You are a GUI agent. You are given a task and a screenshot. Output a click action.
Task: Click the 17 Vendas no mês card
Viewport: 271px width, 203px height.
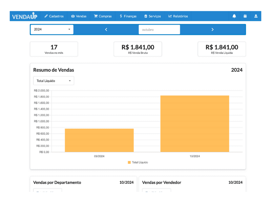coord(54,49)
